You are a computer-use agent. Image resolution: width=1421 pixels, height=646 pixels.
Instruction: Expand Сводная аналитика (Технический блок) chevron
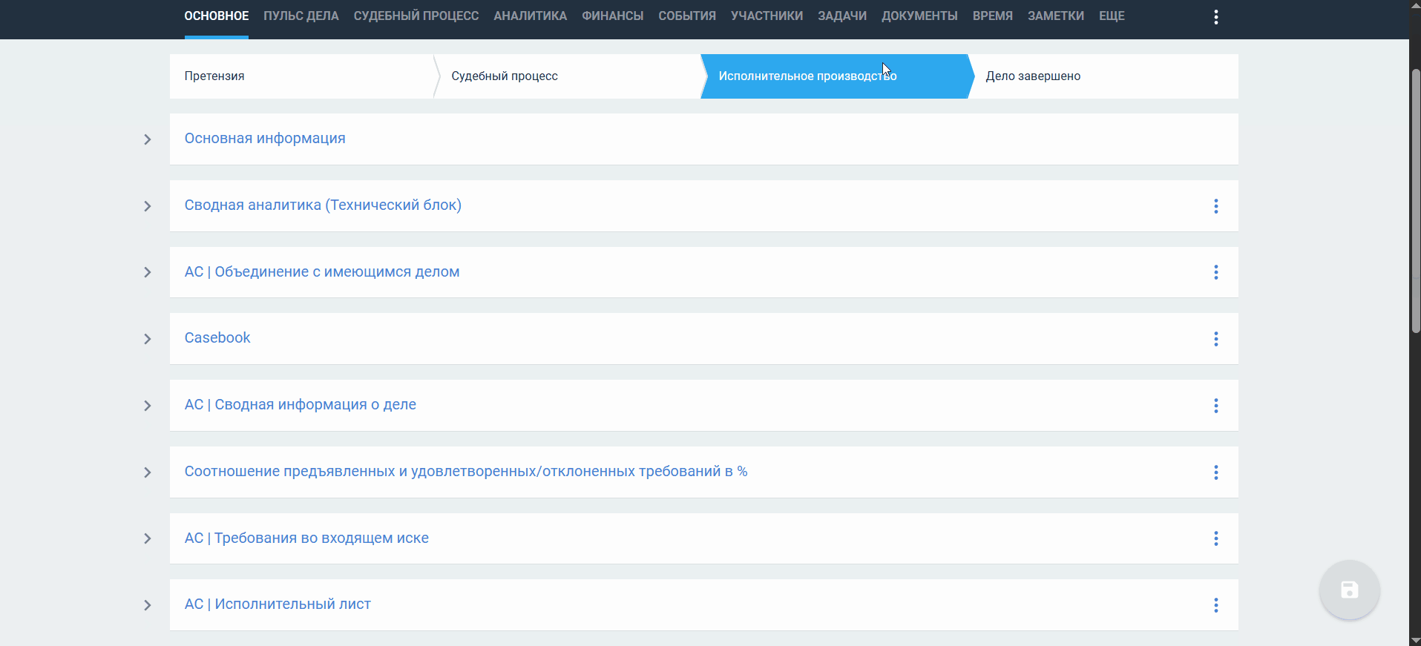click(147, 206)
